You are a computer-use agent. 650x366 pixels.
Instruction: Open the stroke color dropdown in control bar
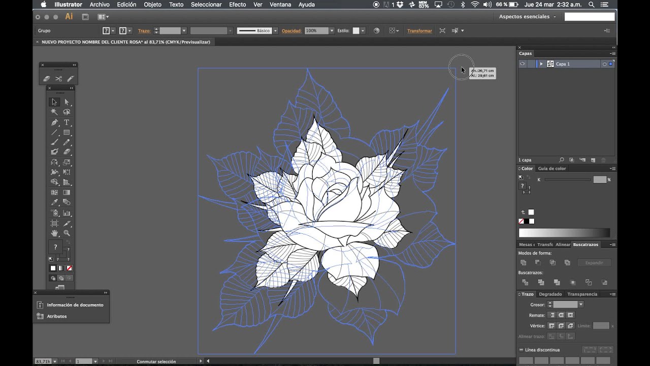click(129, 30)
